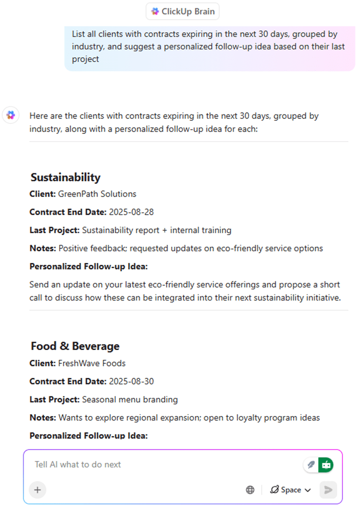The width and height of the screenshot is (359, 513).
Task: Click the plus attachment button
Action: click(x=37, y=490)
